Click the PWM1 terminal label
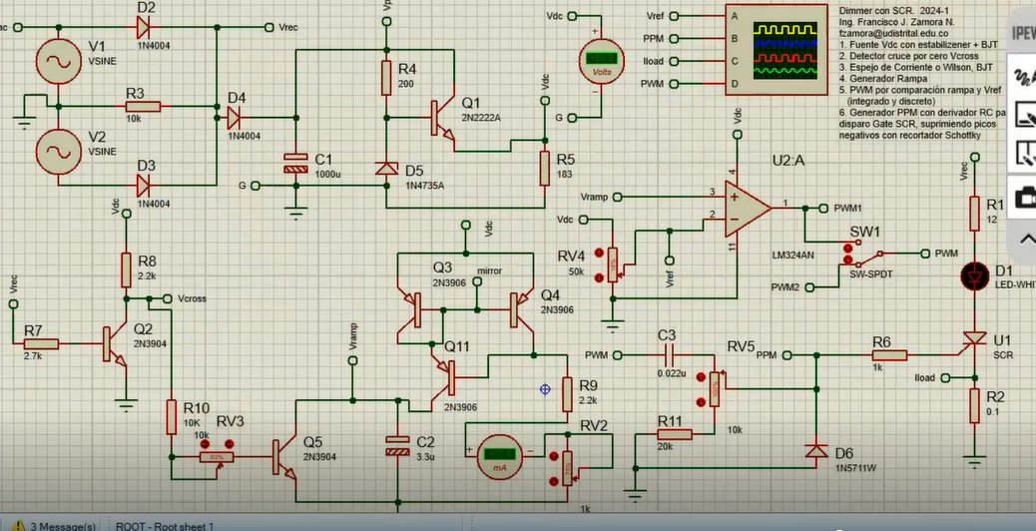The width and height of the screenshot is (1036, 531). coord(847,208)
